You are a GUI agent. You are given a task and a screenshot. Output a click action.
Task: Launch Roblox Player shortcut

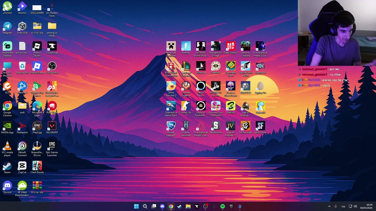tap(37, 68)
